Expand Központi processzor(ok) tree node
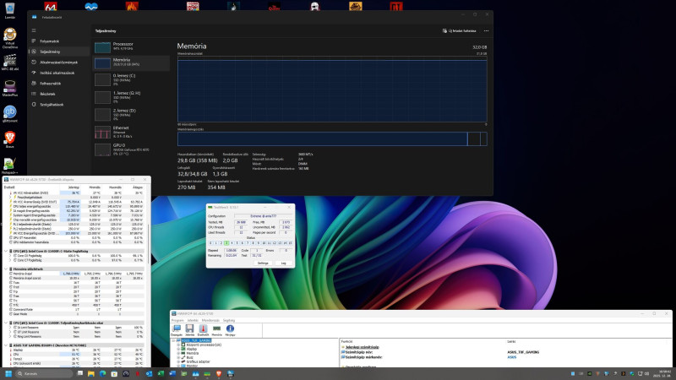 coord(178,345)
